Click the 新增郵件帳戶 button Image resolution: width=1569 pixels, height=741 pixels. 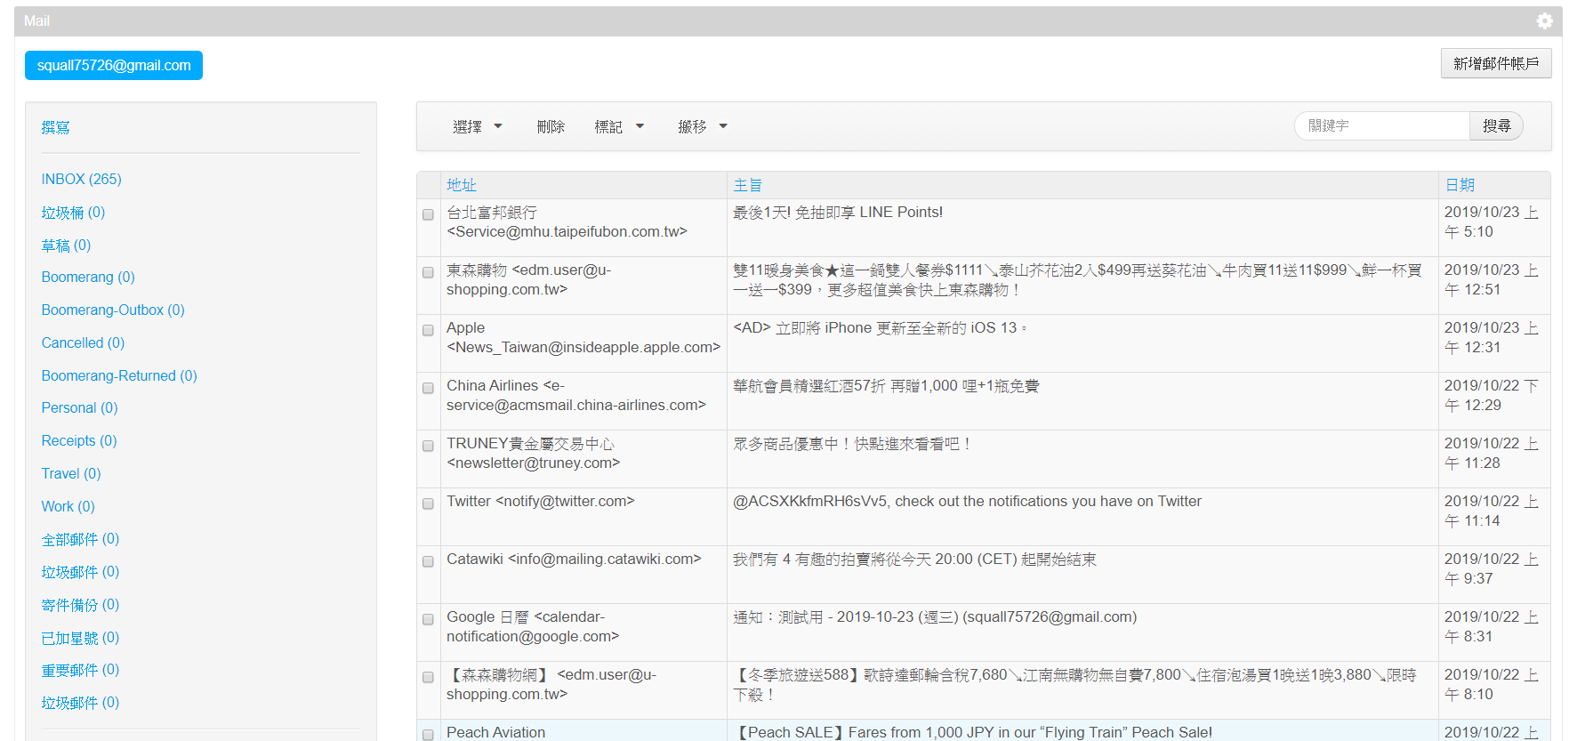coord(1496,63)
